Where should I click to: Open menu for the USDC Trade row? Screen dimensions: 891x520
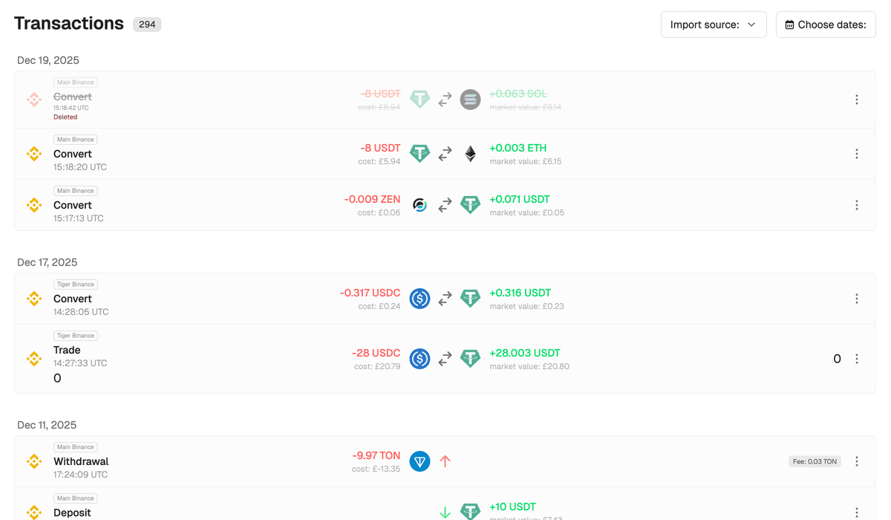[x=856, y=359]
